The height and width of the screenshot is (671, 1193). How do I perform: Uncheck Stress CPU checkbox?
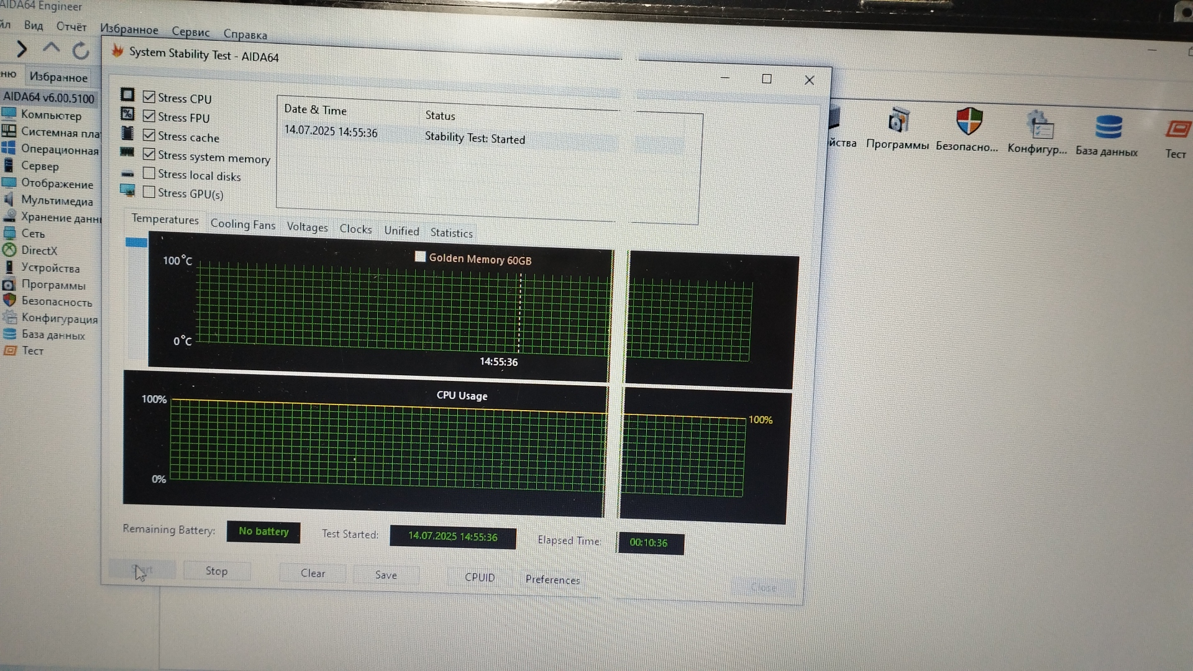(149, 97)
